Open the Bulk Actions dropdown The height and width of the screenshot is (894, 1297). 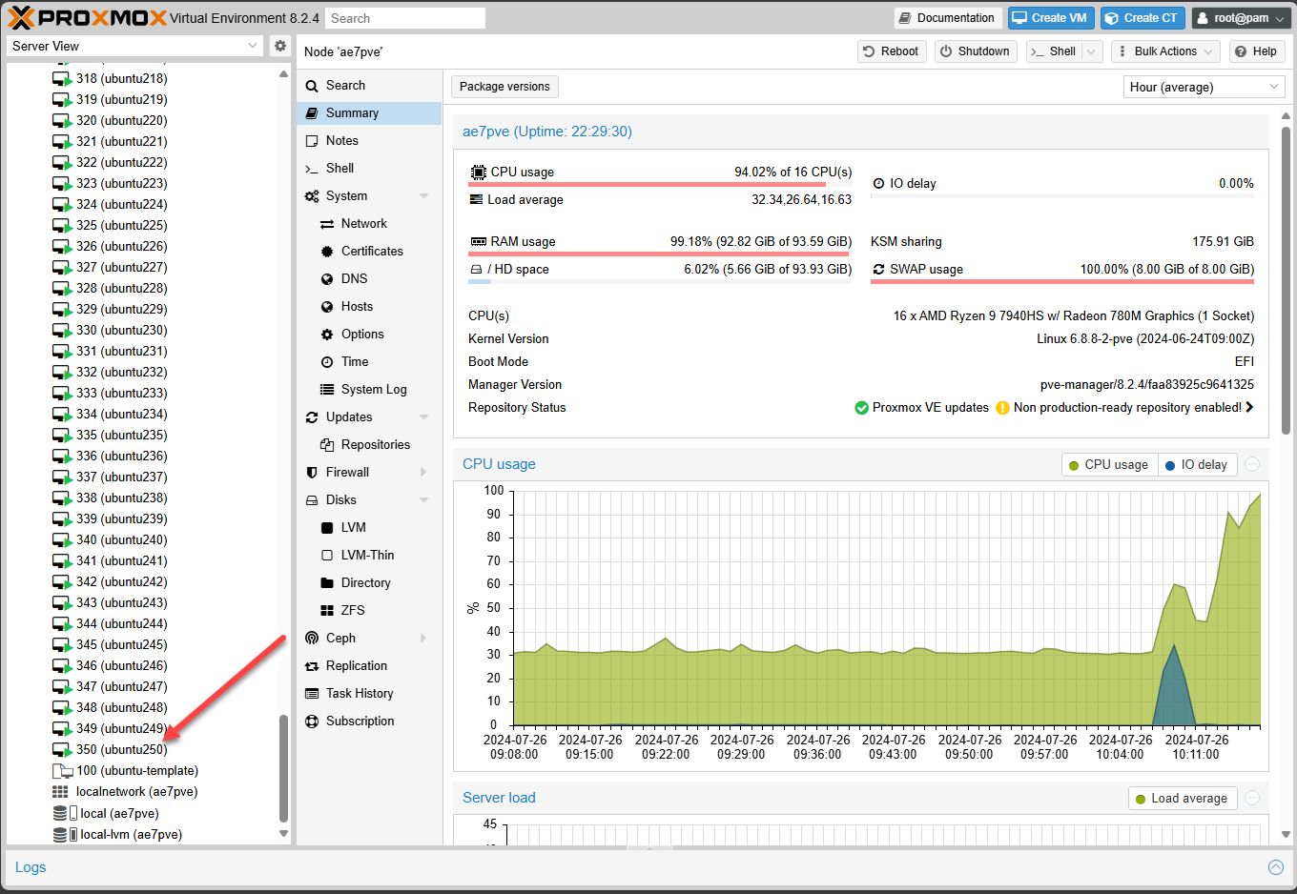pyautogui.click(x=1164, y=51)
